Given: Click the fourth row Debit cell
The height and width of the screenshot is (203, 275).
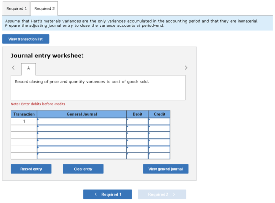Looking at the screenshot, I should tap(137, 142).
